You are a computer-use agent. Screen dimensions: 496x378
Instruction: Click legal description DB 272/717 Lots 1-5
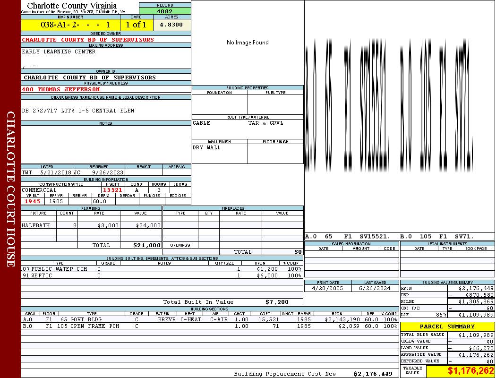click(78, 111)
